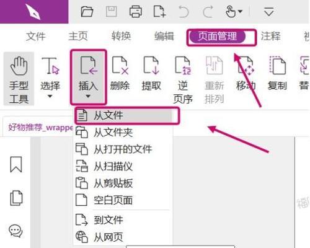Expand the 选择 tool dropdown arrow
Screen dimensions: 310x248
pyautogui.click(x=50, y=96)
